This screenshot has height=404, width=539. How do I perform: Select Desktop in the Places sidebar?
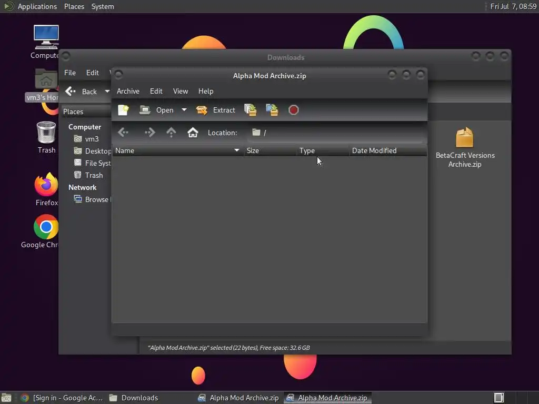pos(92,151)
